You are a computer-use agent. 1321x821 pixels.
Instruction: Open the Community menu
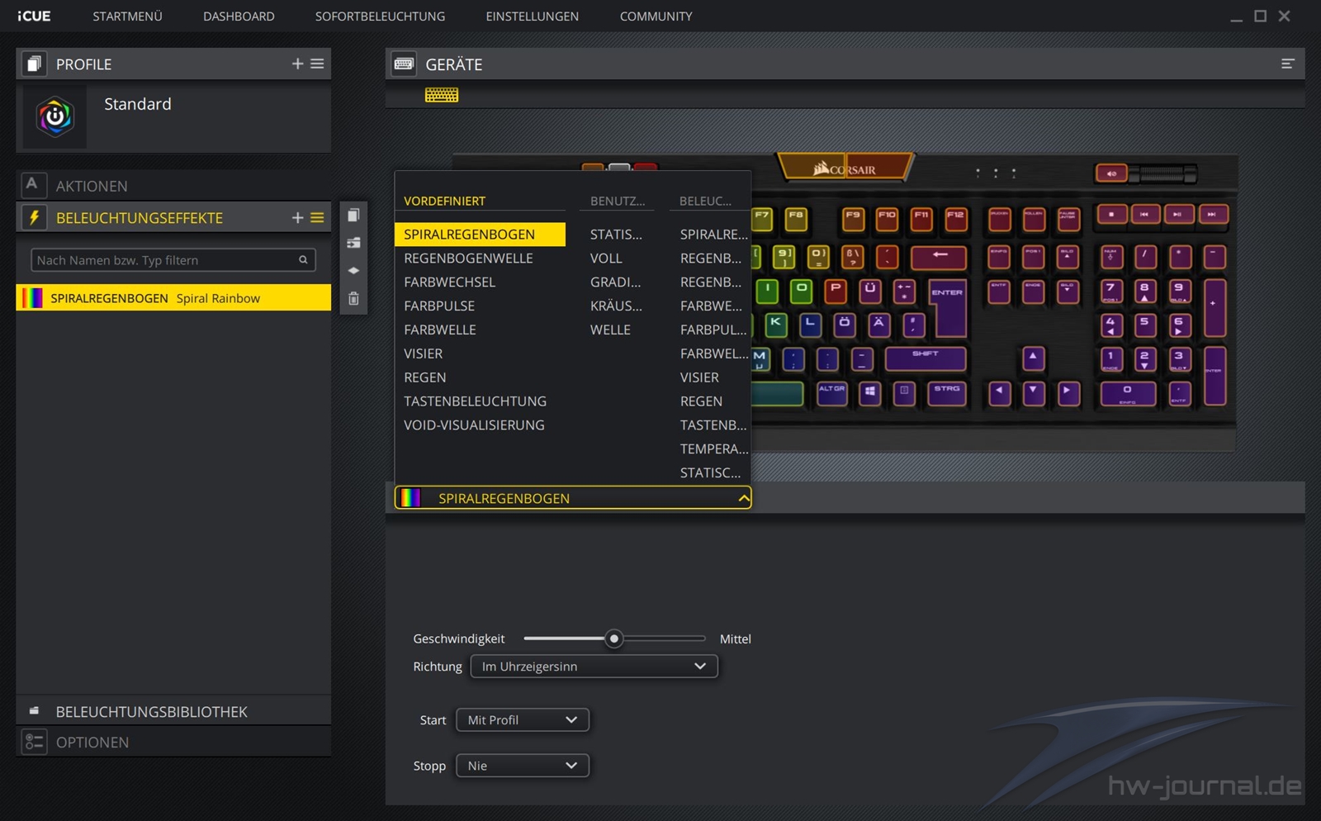(656, 16)
